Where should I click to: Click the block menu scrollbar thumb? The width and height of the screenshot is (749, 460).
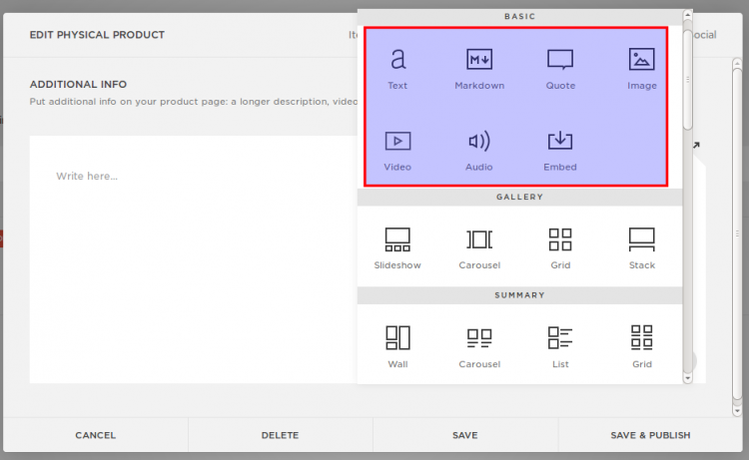pyautogui.click(x=687, y=79)
